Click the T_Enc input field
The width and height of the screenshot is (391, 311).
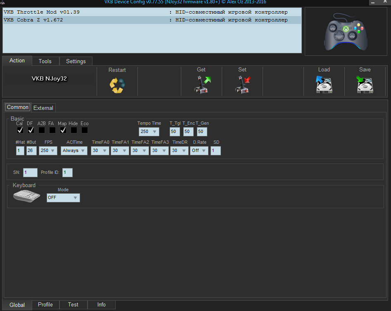pyautogui.click(x=188, y=132)
